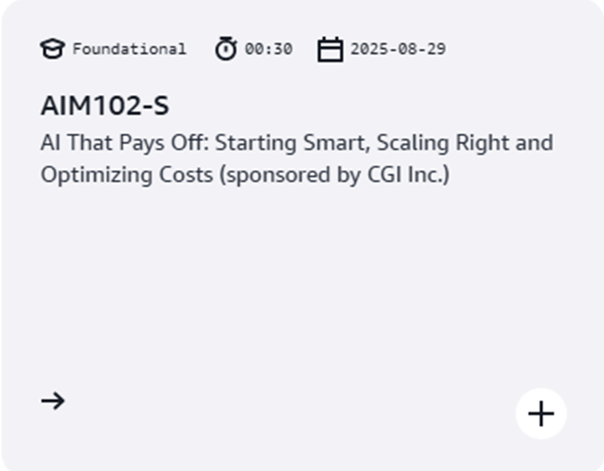Screen dimensions: 604x471
Task: Click the 'Optimizing Costs' text in the description
Action: pyautogui.click(x=126, y=174)
